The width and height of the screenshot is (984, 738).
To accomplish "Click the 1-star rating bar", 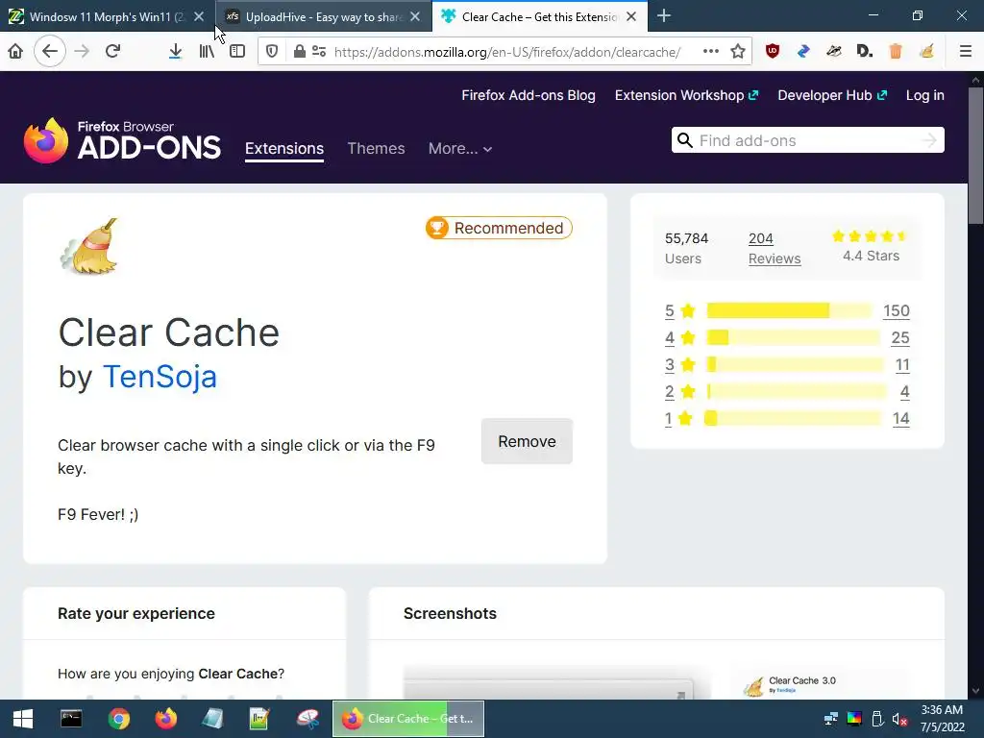I will 793,419.
